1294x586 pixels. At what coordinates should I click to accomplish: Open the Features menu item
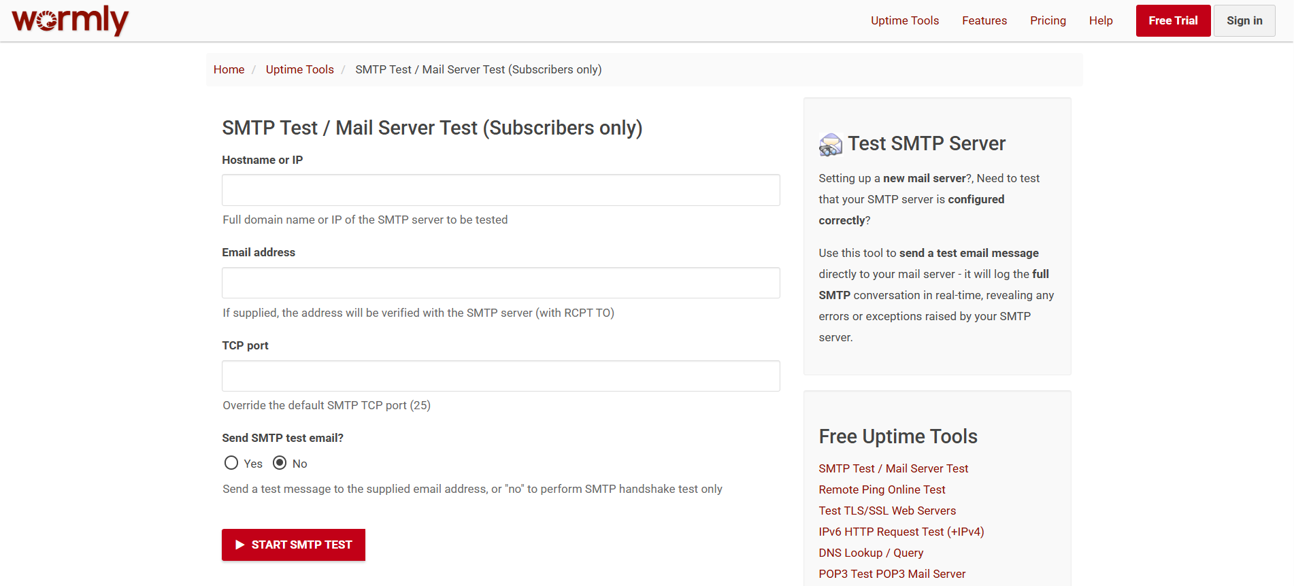pyautogui.click(x=984, y=20)
